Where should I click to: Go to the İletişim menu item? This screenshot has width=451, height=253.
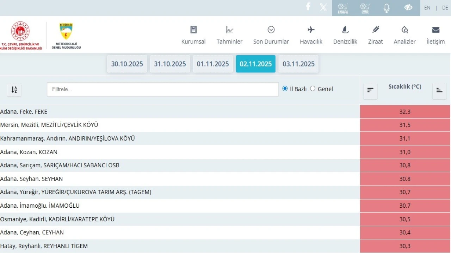[x=435, y=35]
